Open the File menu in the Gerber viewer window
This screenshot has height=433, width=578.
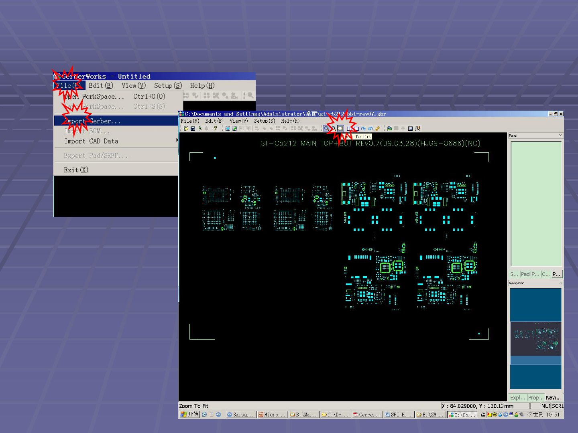click(190, 121)
